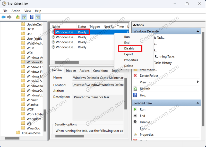The image size is (206, 147).
Task: Sort by the Next Run Time column header
Action: (114, 27)
